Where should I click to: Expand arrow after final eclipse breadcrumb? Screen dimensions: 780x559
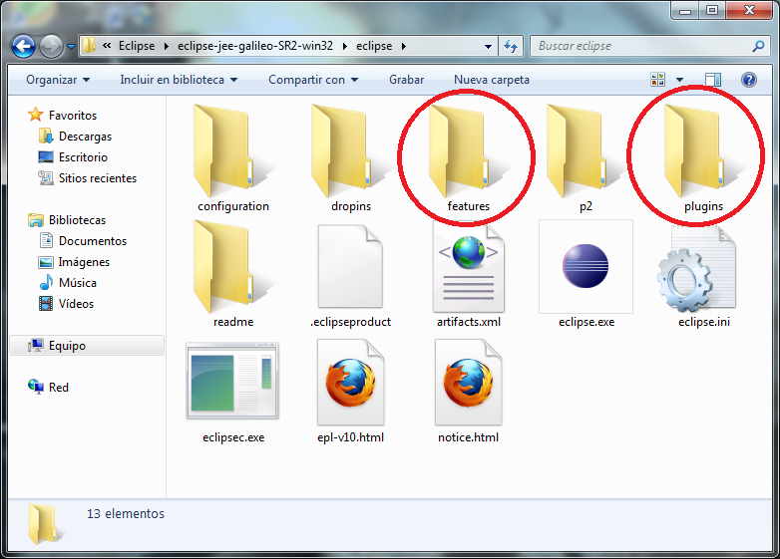click(x=403, y=46)
